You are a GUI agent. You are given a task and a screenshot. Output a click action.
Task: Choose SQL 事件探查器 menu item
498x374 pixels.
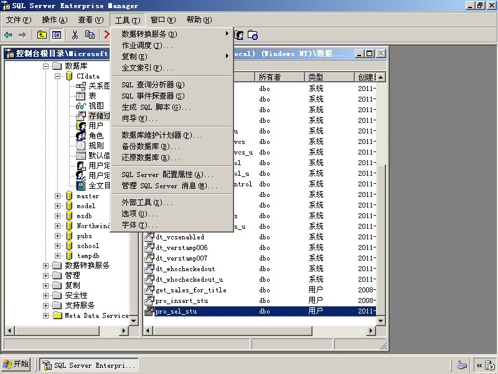click(172, 96)
